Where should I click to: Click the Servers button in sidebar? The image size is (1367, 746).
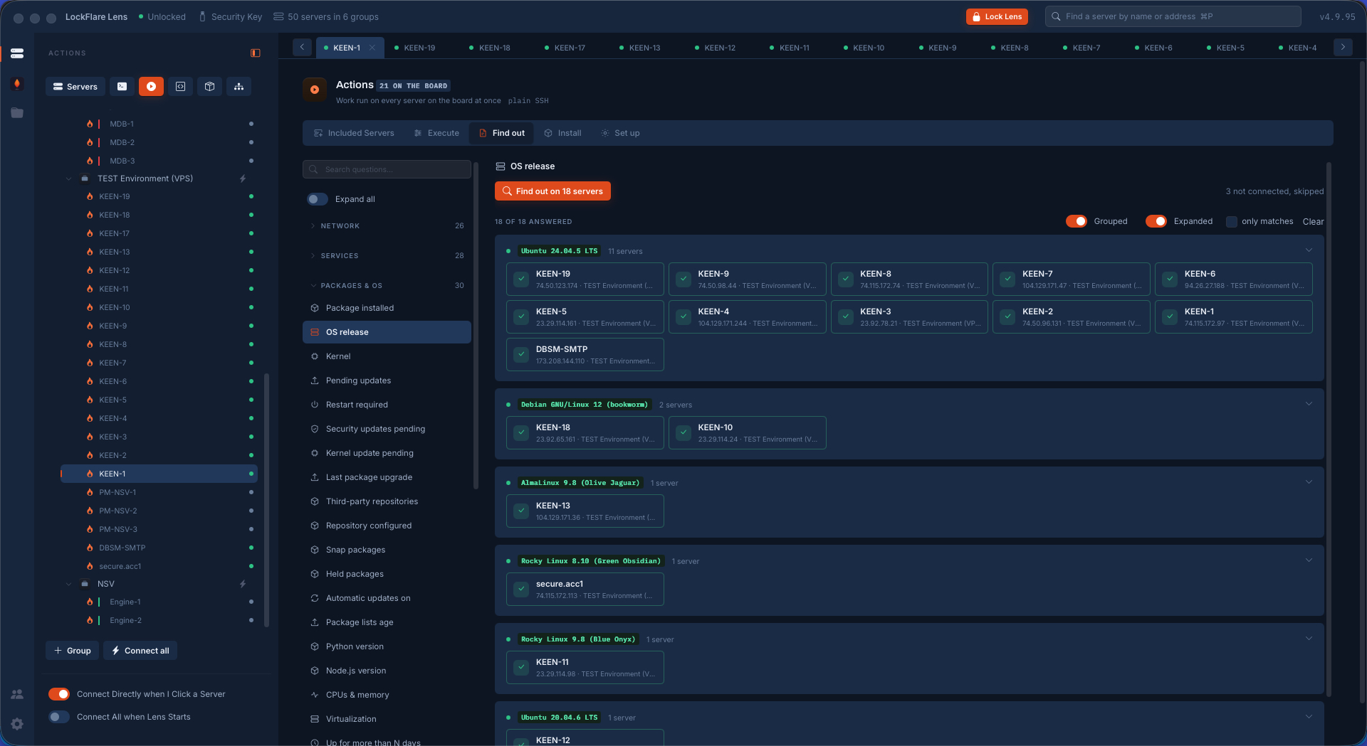(x=75, y=87)
